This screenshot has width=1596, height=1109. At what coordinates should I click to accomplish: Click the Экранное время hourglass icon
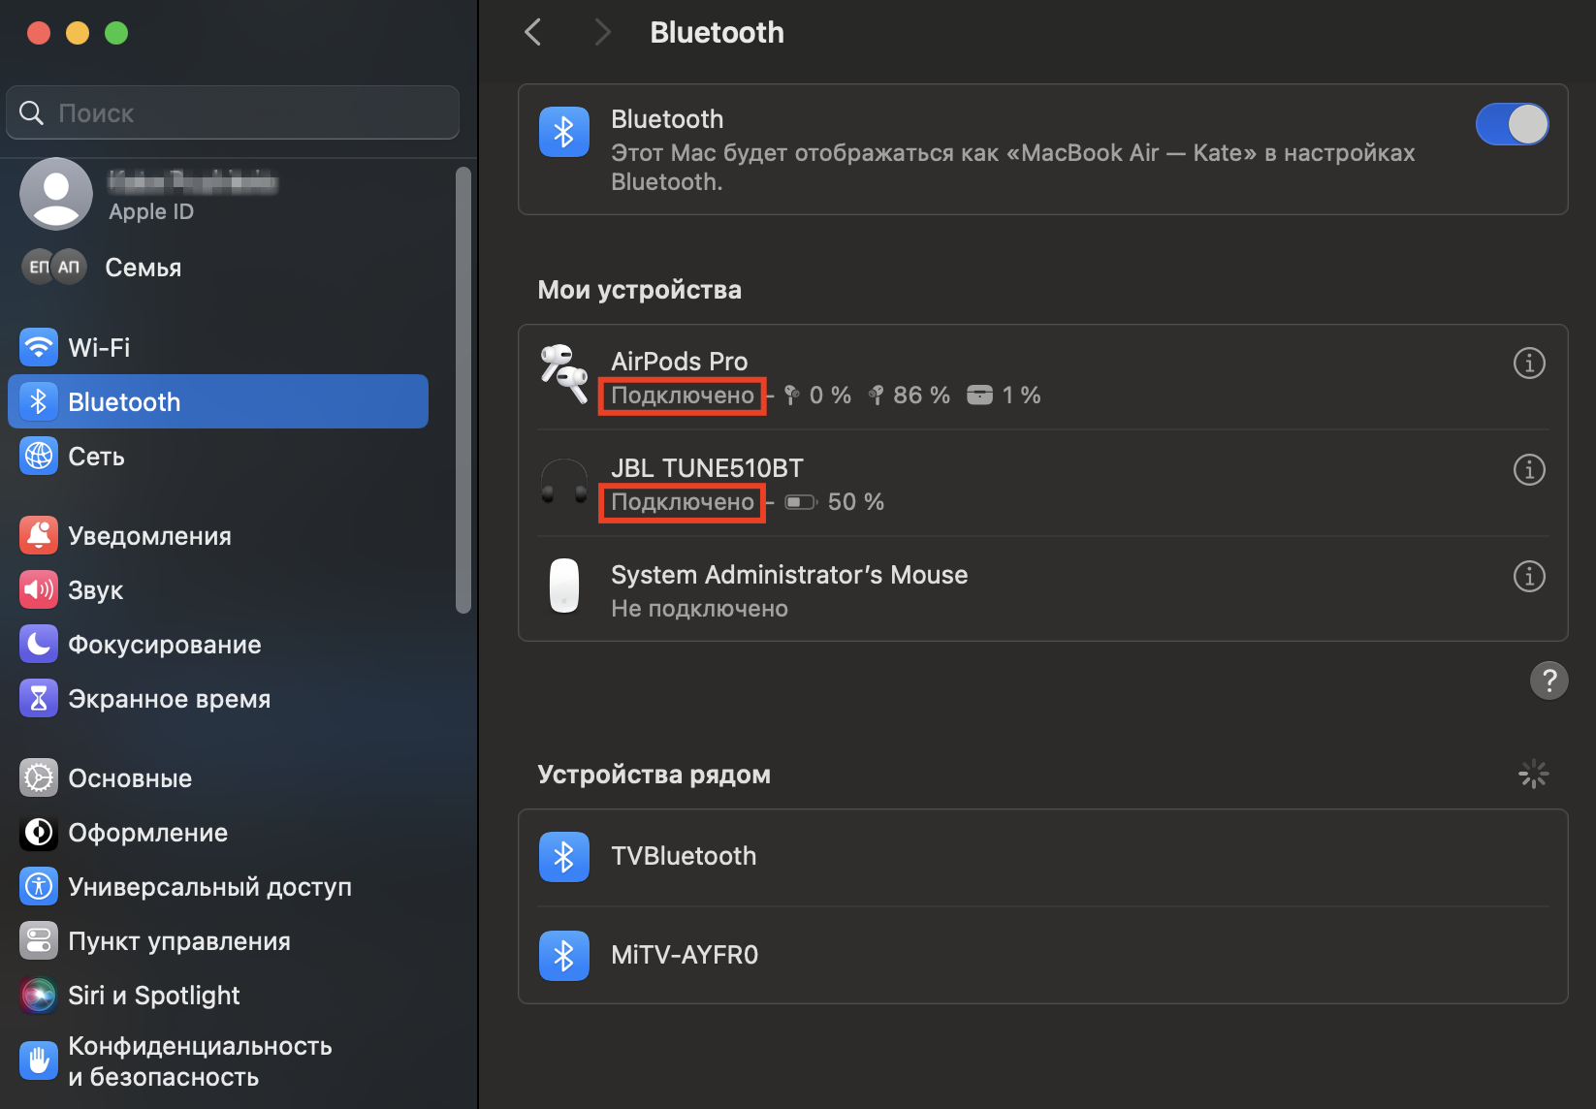(39, 698)
